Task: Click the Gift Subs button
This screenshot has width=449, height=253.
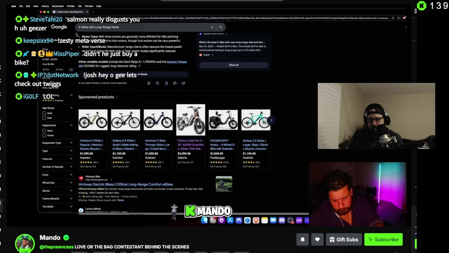Action: coord(344,240)
